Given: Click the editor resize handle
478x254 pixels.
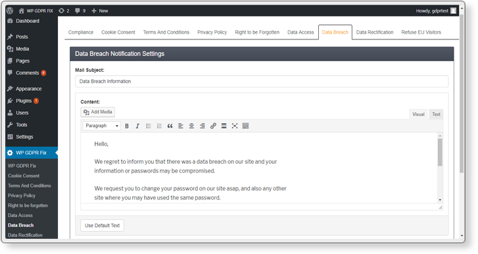Looking at the screenshot, I should point(441,207).
